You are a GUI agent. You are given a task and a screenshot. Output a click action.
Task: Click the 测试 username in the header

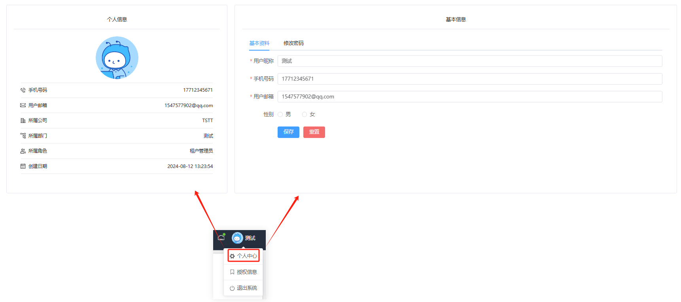tap(250, 238)
